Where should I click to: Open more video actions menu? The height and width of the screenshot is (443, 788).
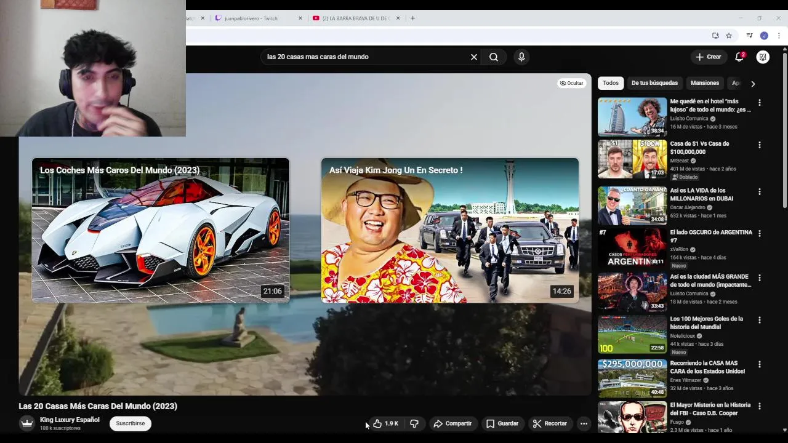[584, 423]
